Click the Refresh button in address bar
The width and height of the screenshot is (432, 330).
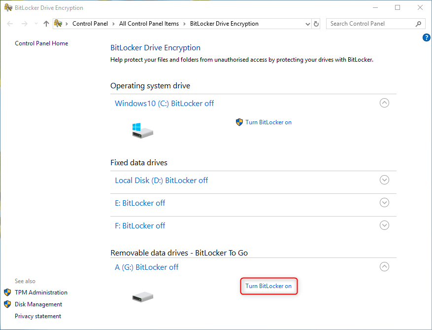316,24
